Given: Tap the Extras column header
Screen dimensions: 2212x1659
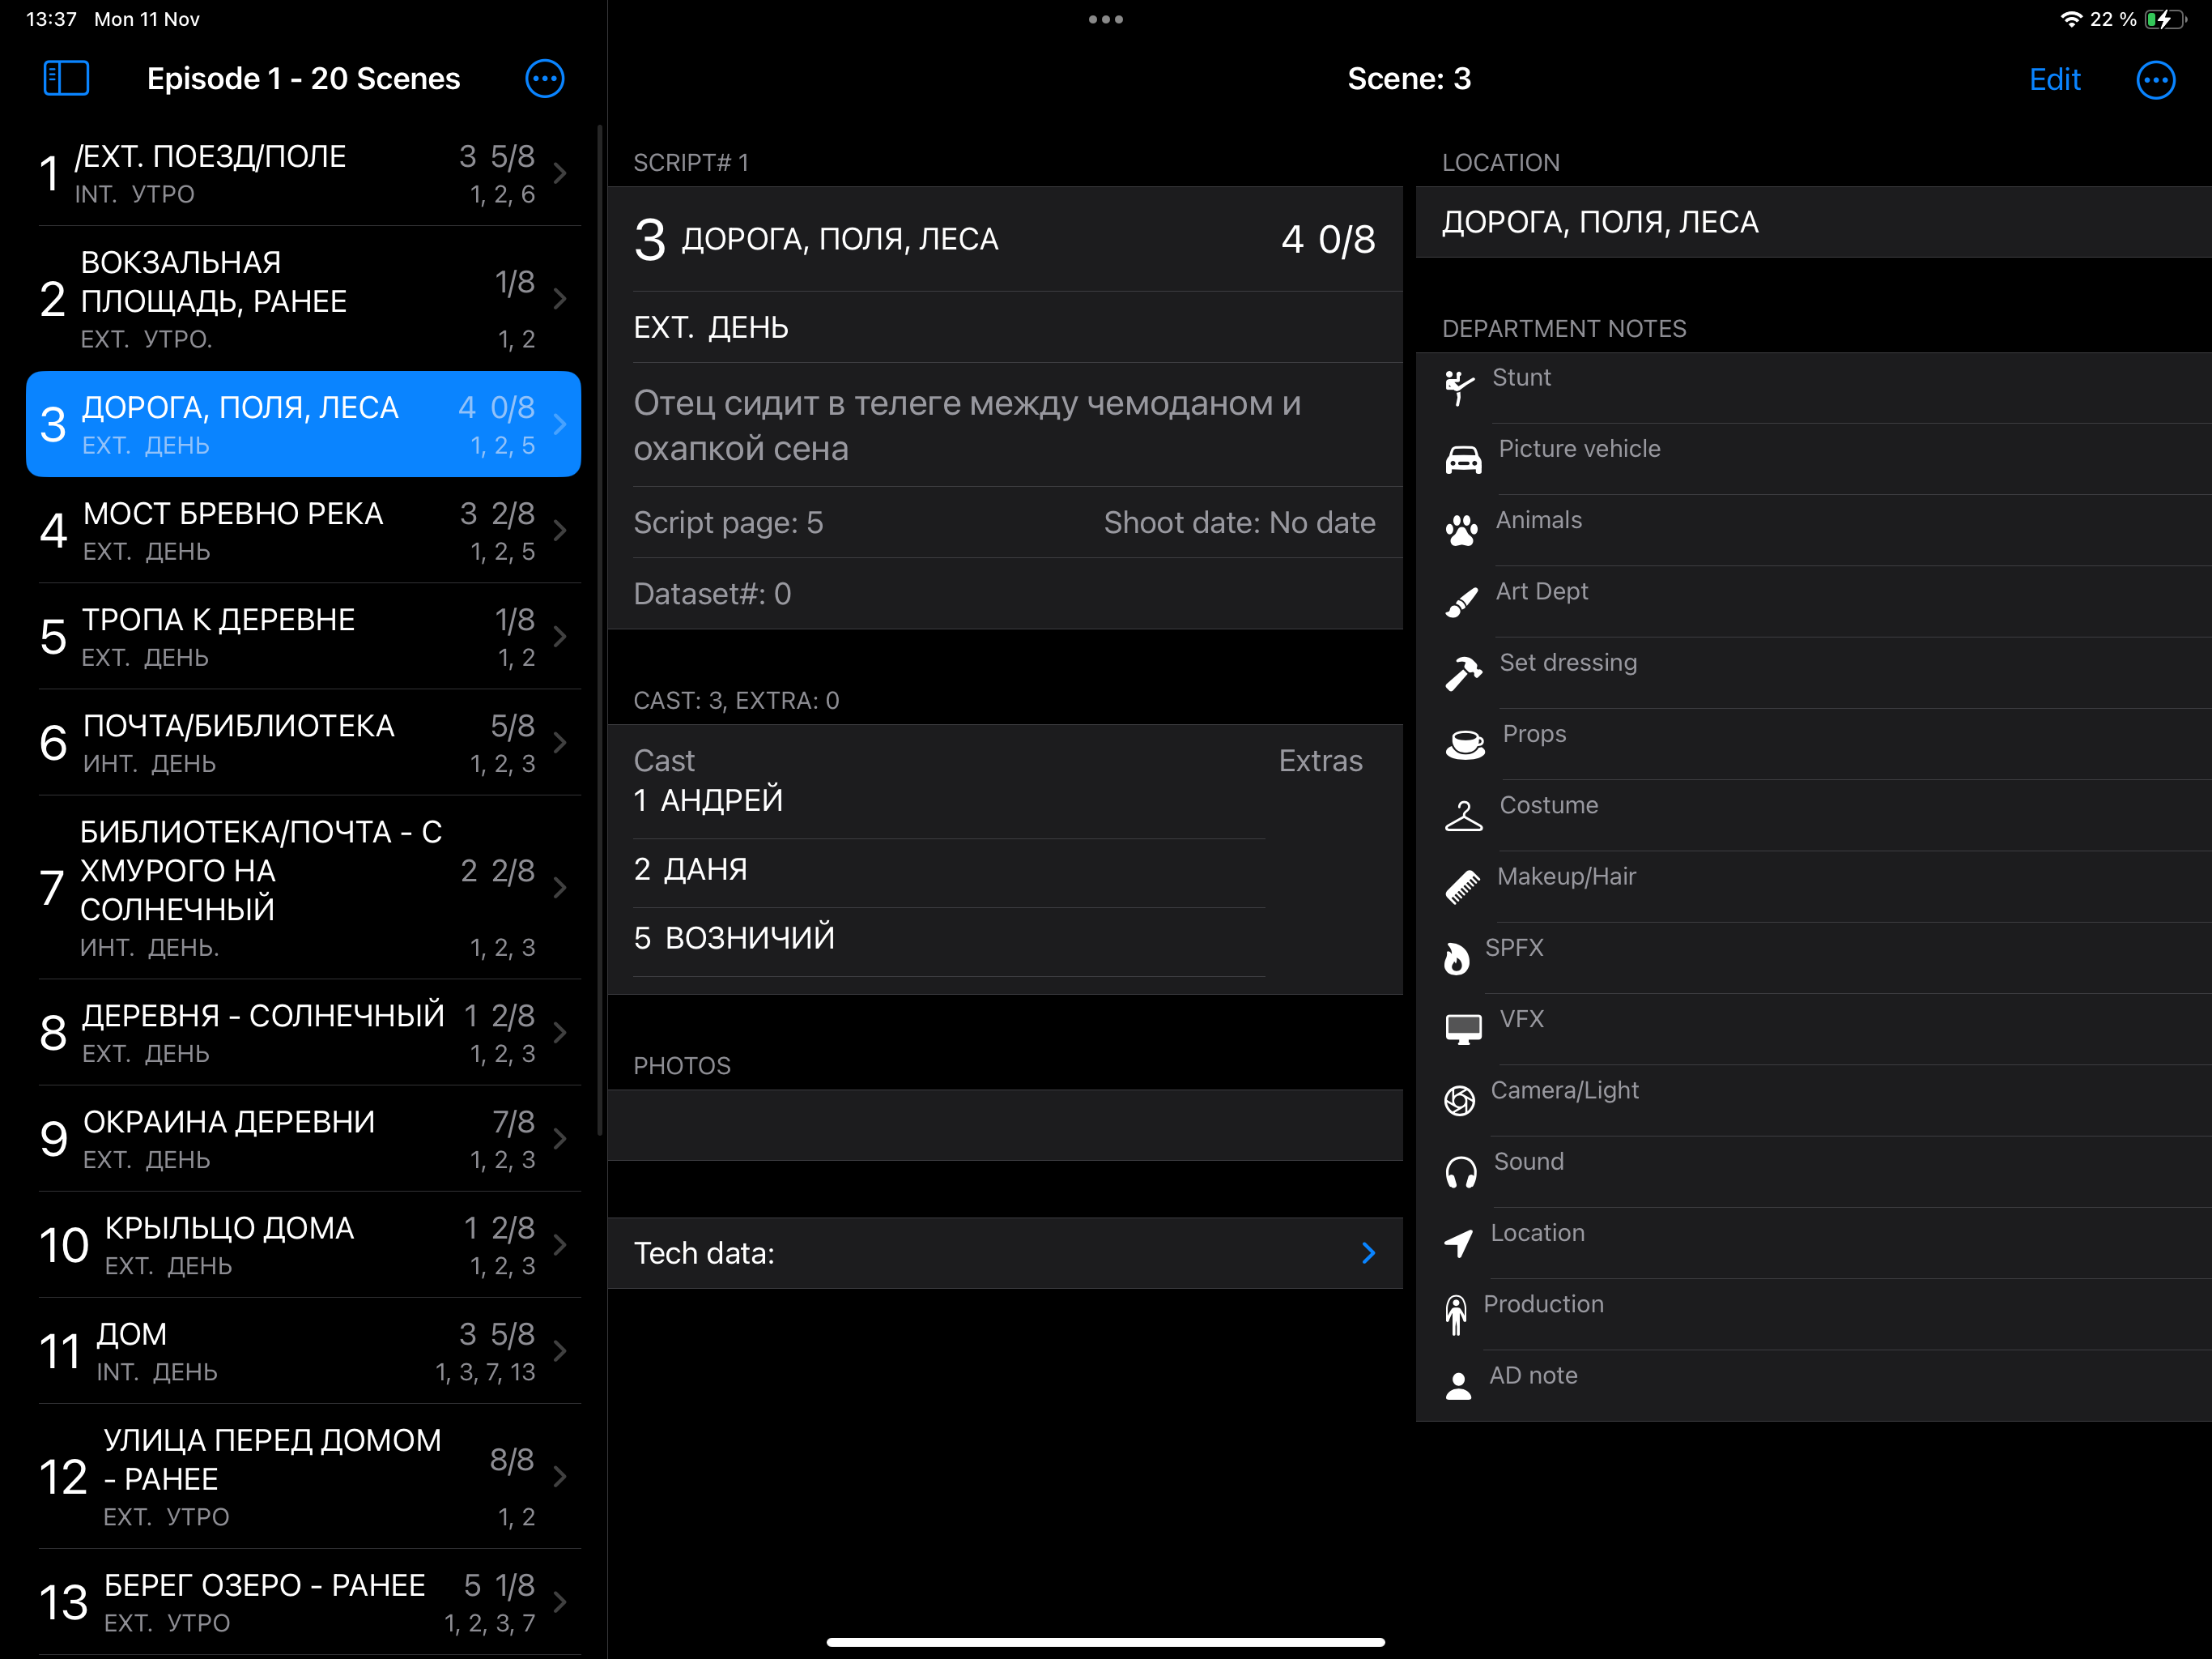Looking at the screenshot, I should [1320, 761].
